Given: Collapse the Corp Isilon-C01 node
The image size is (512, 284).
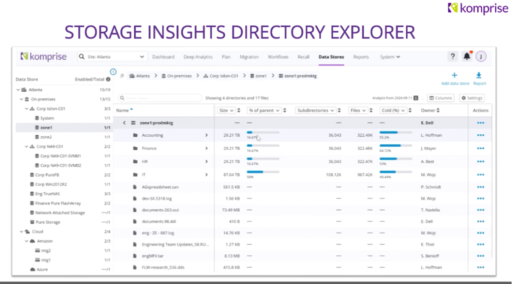Looking at the screenshot, I should [26, 109].
